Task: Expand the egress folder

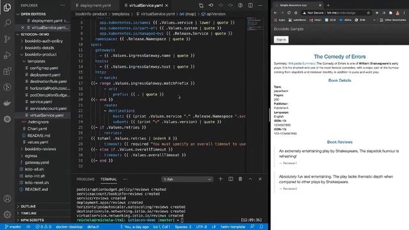Action: 31,156
